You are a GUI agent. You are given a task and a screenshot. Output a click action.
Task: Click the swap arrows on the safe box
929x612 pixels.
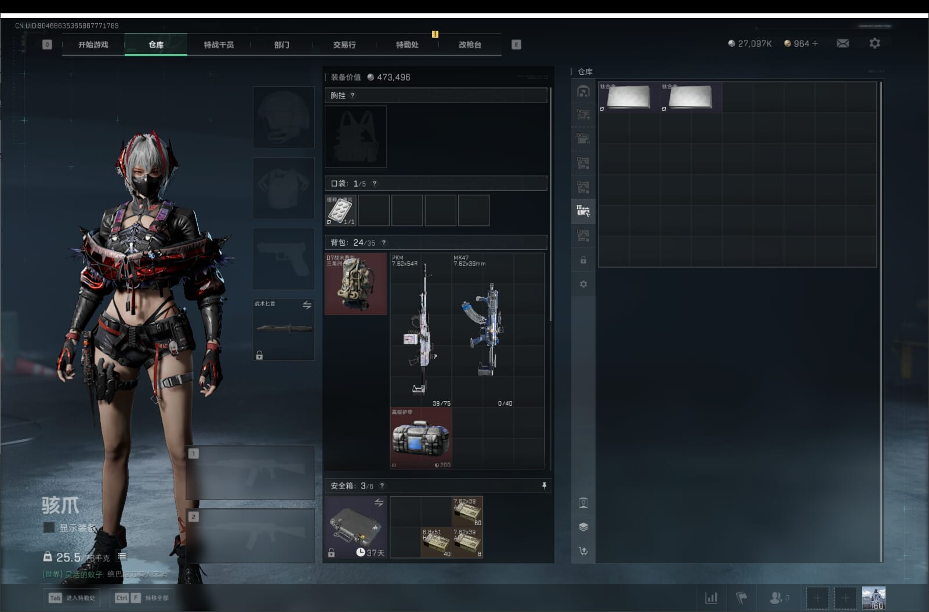click(379, 502)
